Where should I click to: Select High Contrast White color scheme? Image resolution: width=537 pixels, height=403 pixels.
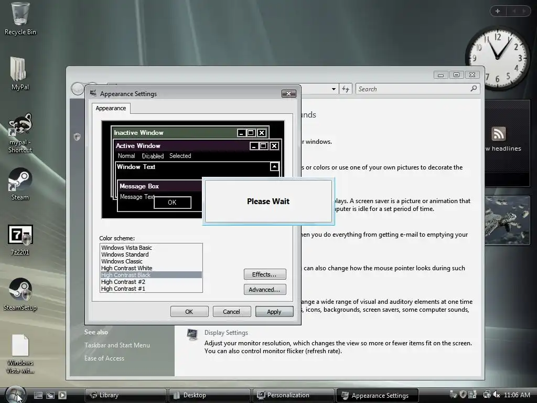click(x=151, y=268)
